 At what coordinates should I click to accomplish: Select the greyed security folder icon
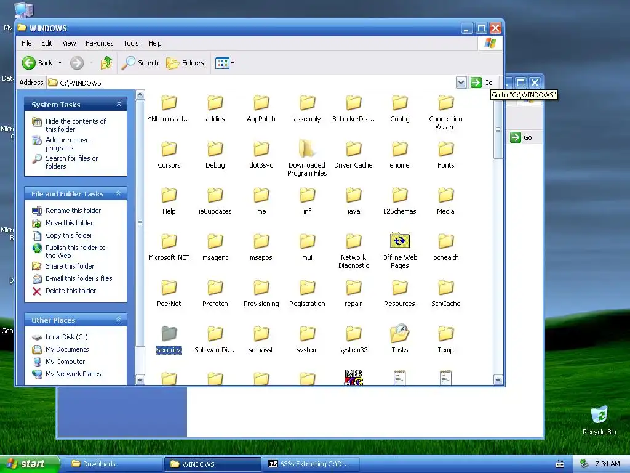169,333
